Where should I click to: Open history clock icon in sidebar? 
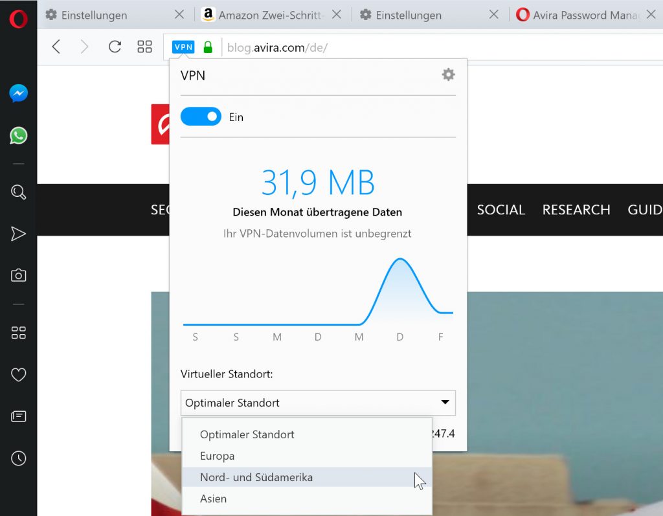(x=19, y=458)
